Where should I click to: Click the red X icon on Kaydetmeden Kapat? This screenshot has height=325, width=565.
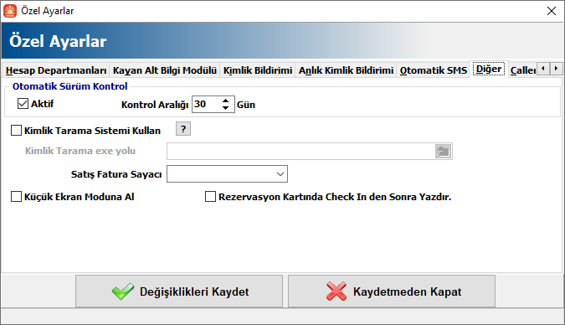[x=336, y=291]
